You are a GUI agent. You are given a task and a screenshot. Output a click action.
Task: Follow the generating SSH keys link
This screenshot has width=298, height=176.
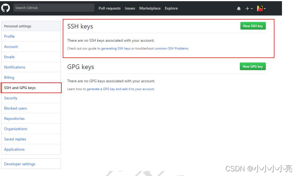pos(116,48)
